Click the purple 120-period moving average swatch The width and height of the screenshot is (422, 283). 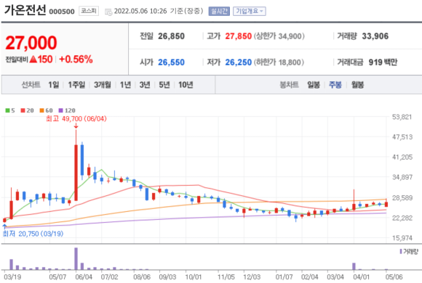click(61, 110)
